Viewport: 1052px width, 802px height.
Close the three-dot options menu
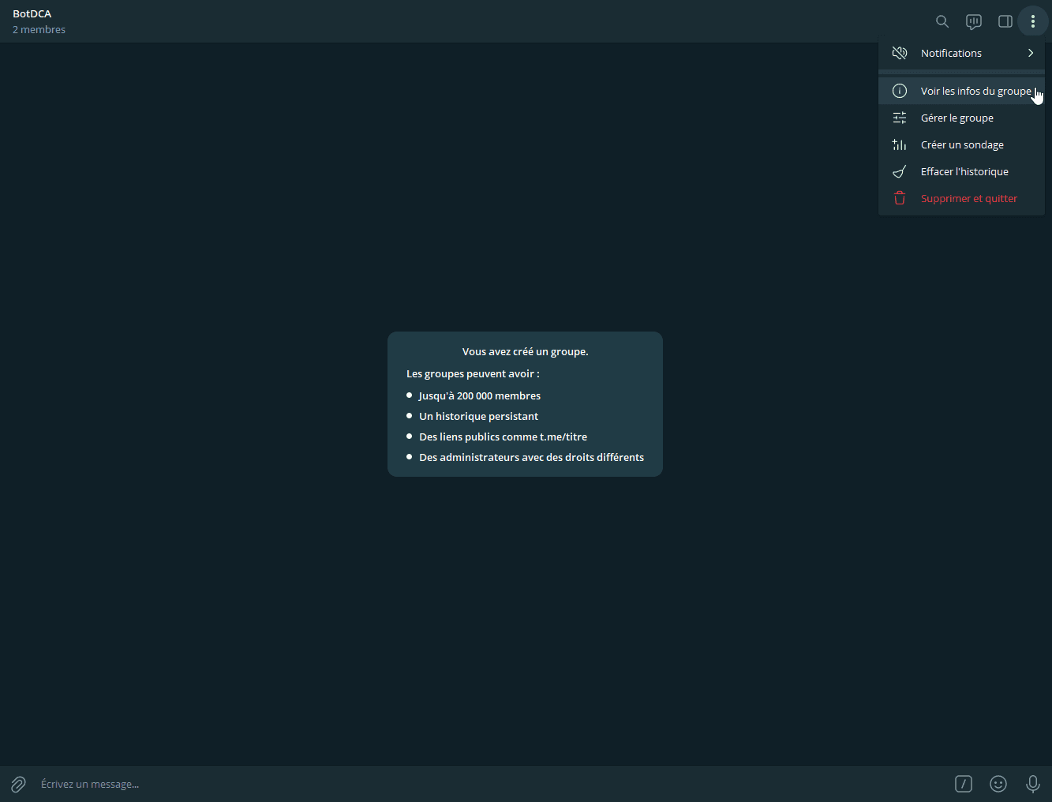pos(1032,21)
